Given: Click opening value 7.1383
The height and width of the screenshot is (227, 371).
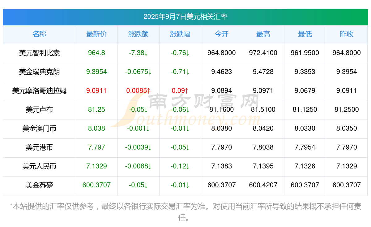Looking at the screenshot, I should click(x=222, y=166).
